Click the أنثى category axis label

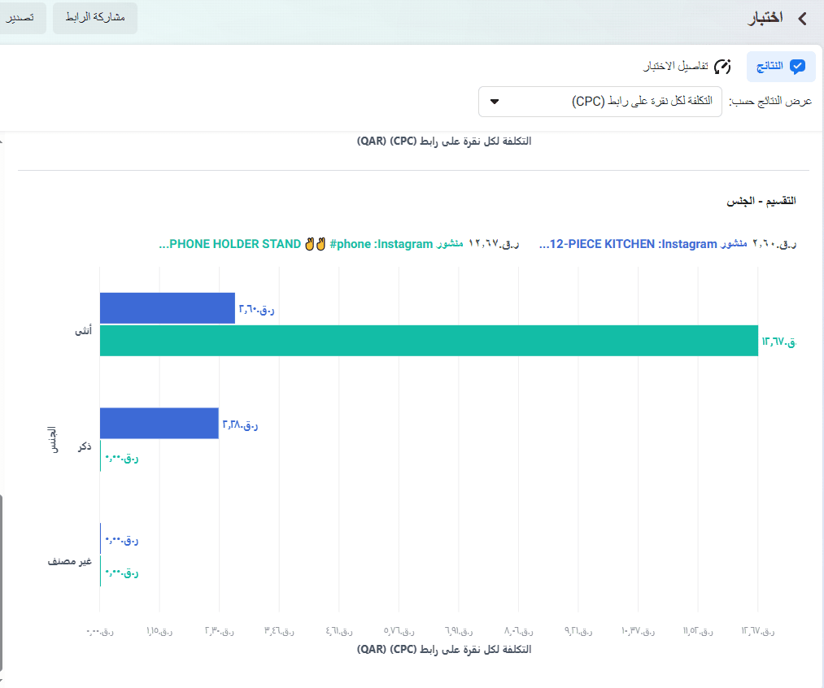(x=83, y=331)
